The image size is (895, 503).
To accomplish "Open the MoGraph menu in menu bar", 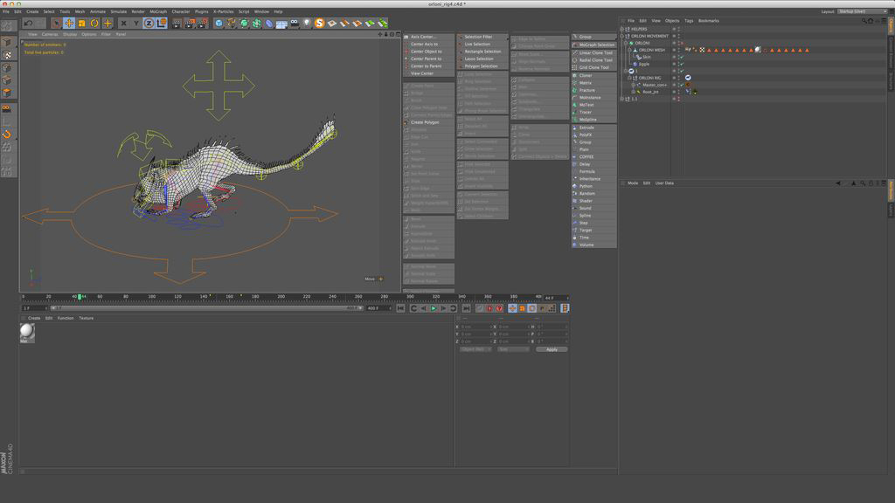I will tap(158, 11).
